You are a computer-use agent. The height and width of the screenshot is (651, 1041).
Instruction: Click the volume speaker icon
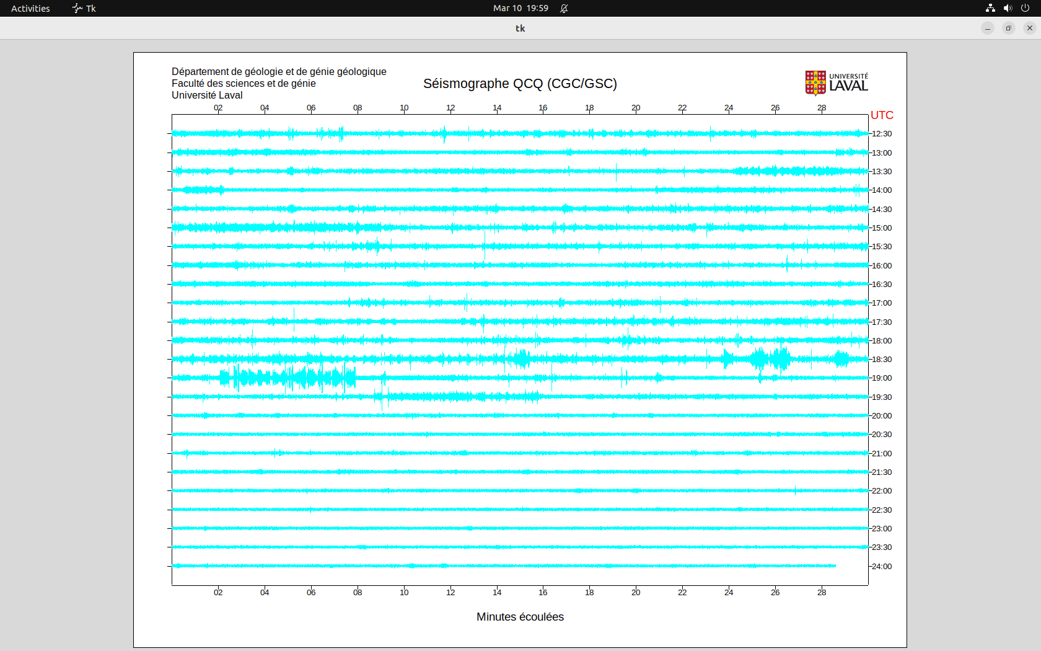1008,8
